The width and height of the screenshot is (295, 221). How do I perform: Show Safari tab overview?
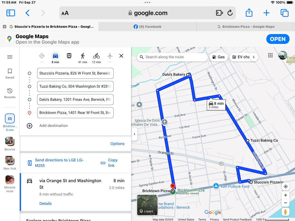pos(284,13)
